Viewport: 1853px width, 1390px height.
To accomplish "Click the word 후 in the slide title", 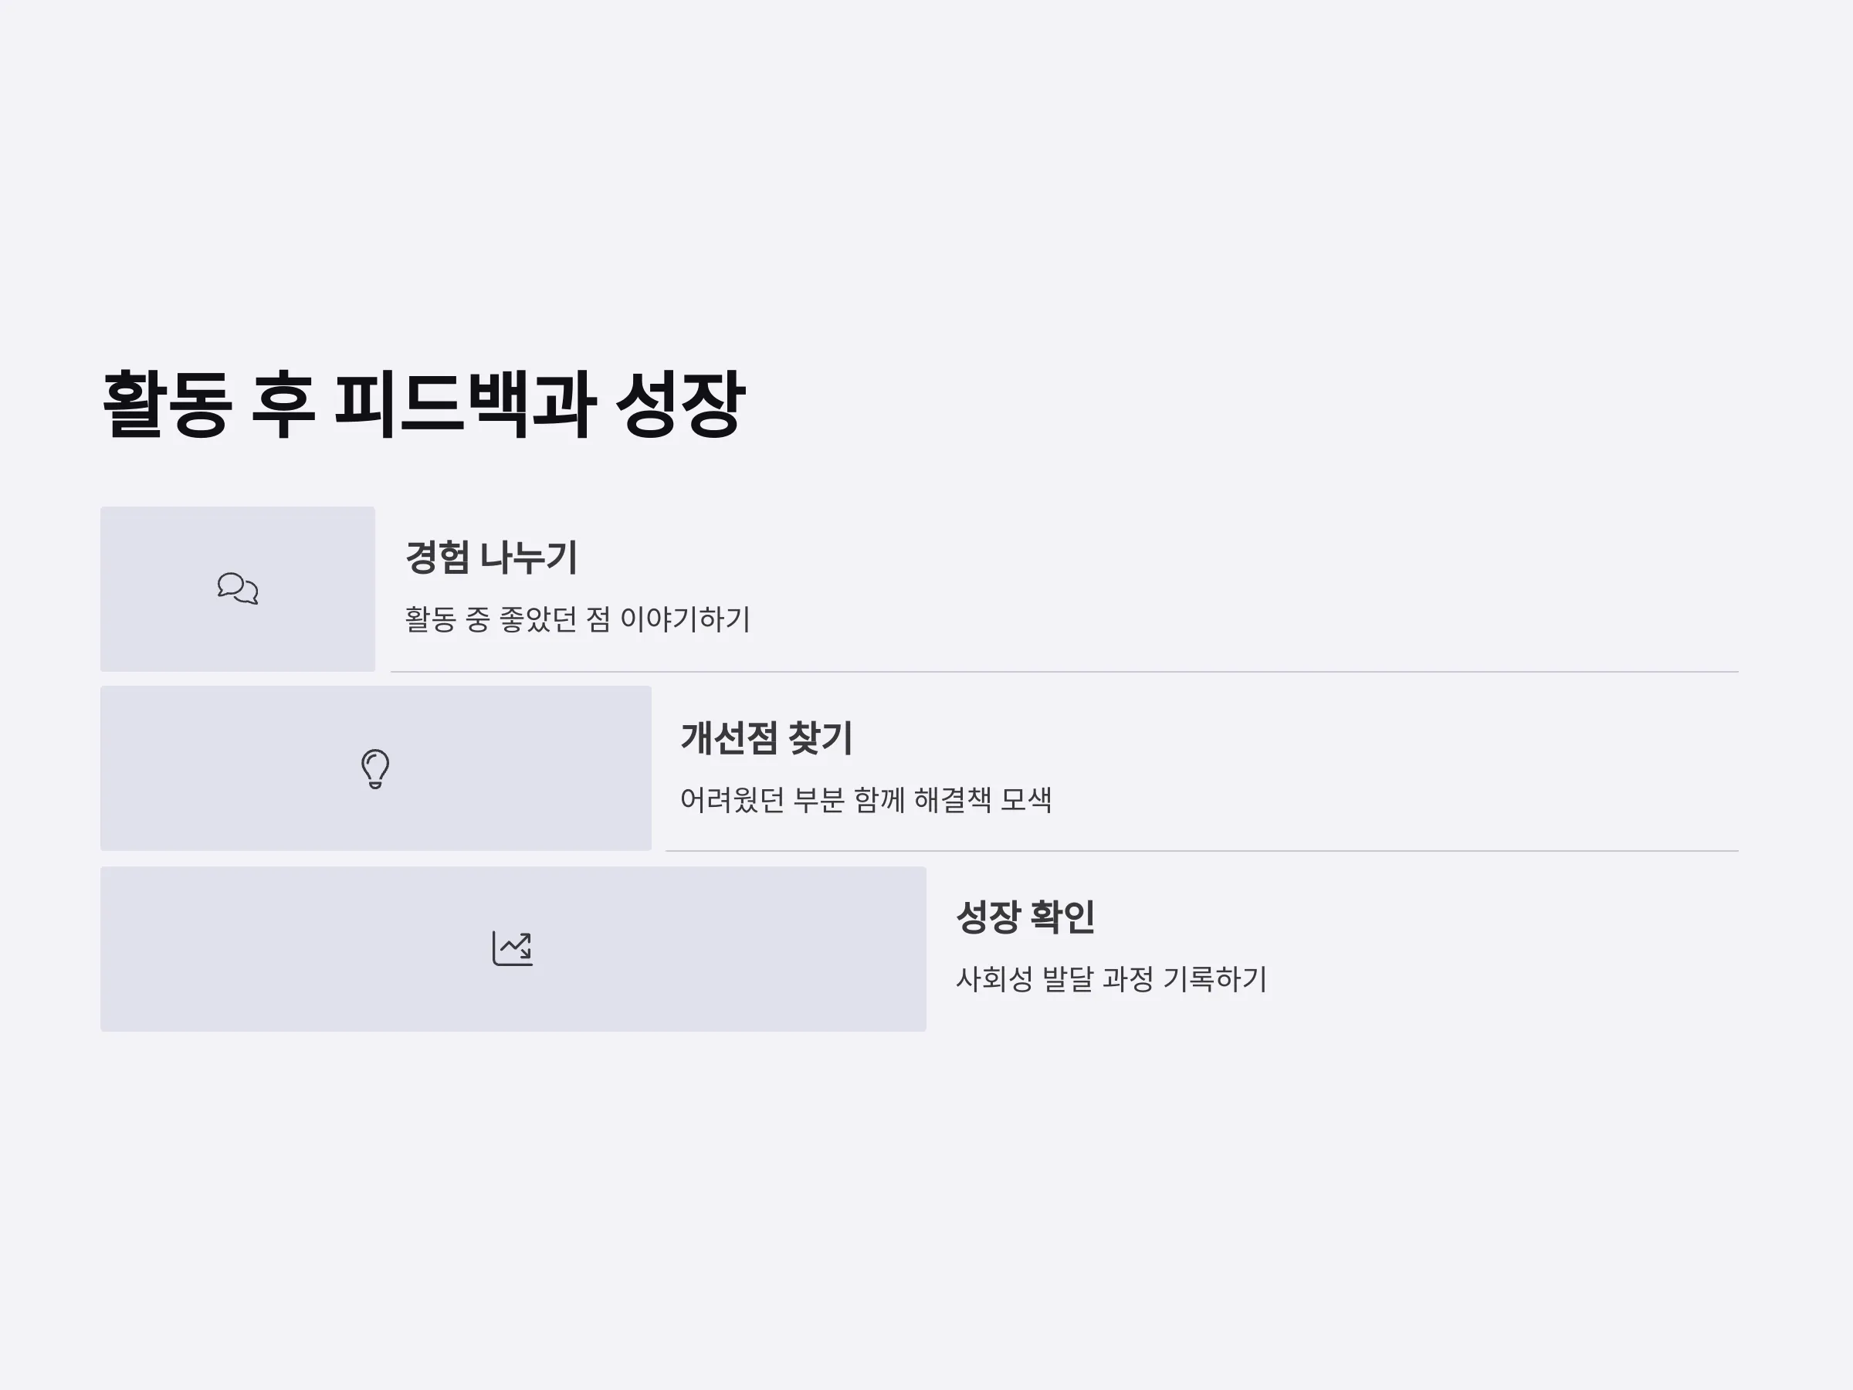I will click(x=283, y=404).
